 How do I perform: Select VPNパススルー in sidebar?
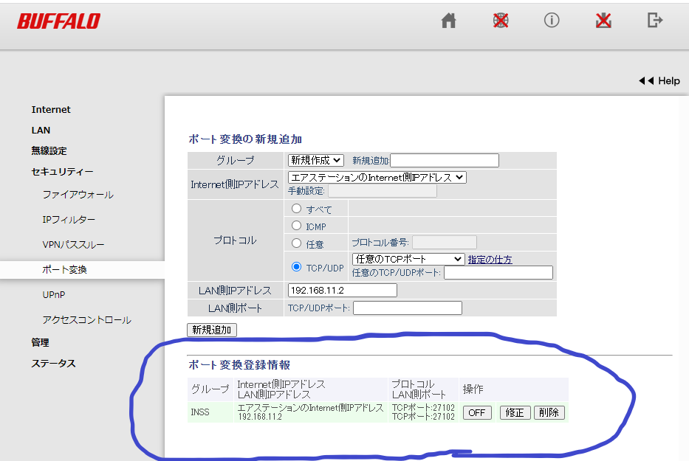coord(73,245)
